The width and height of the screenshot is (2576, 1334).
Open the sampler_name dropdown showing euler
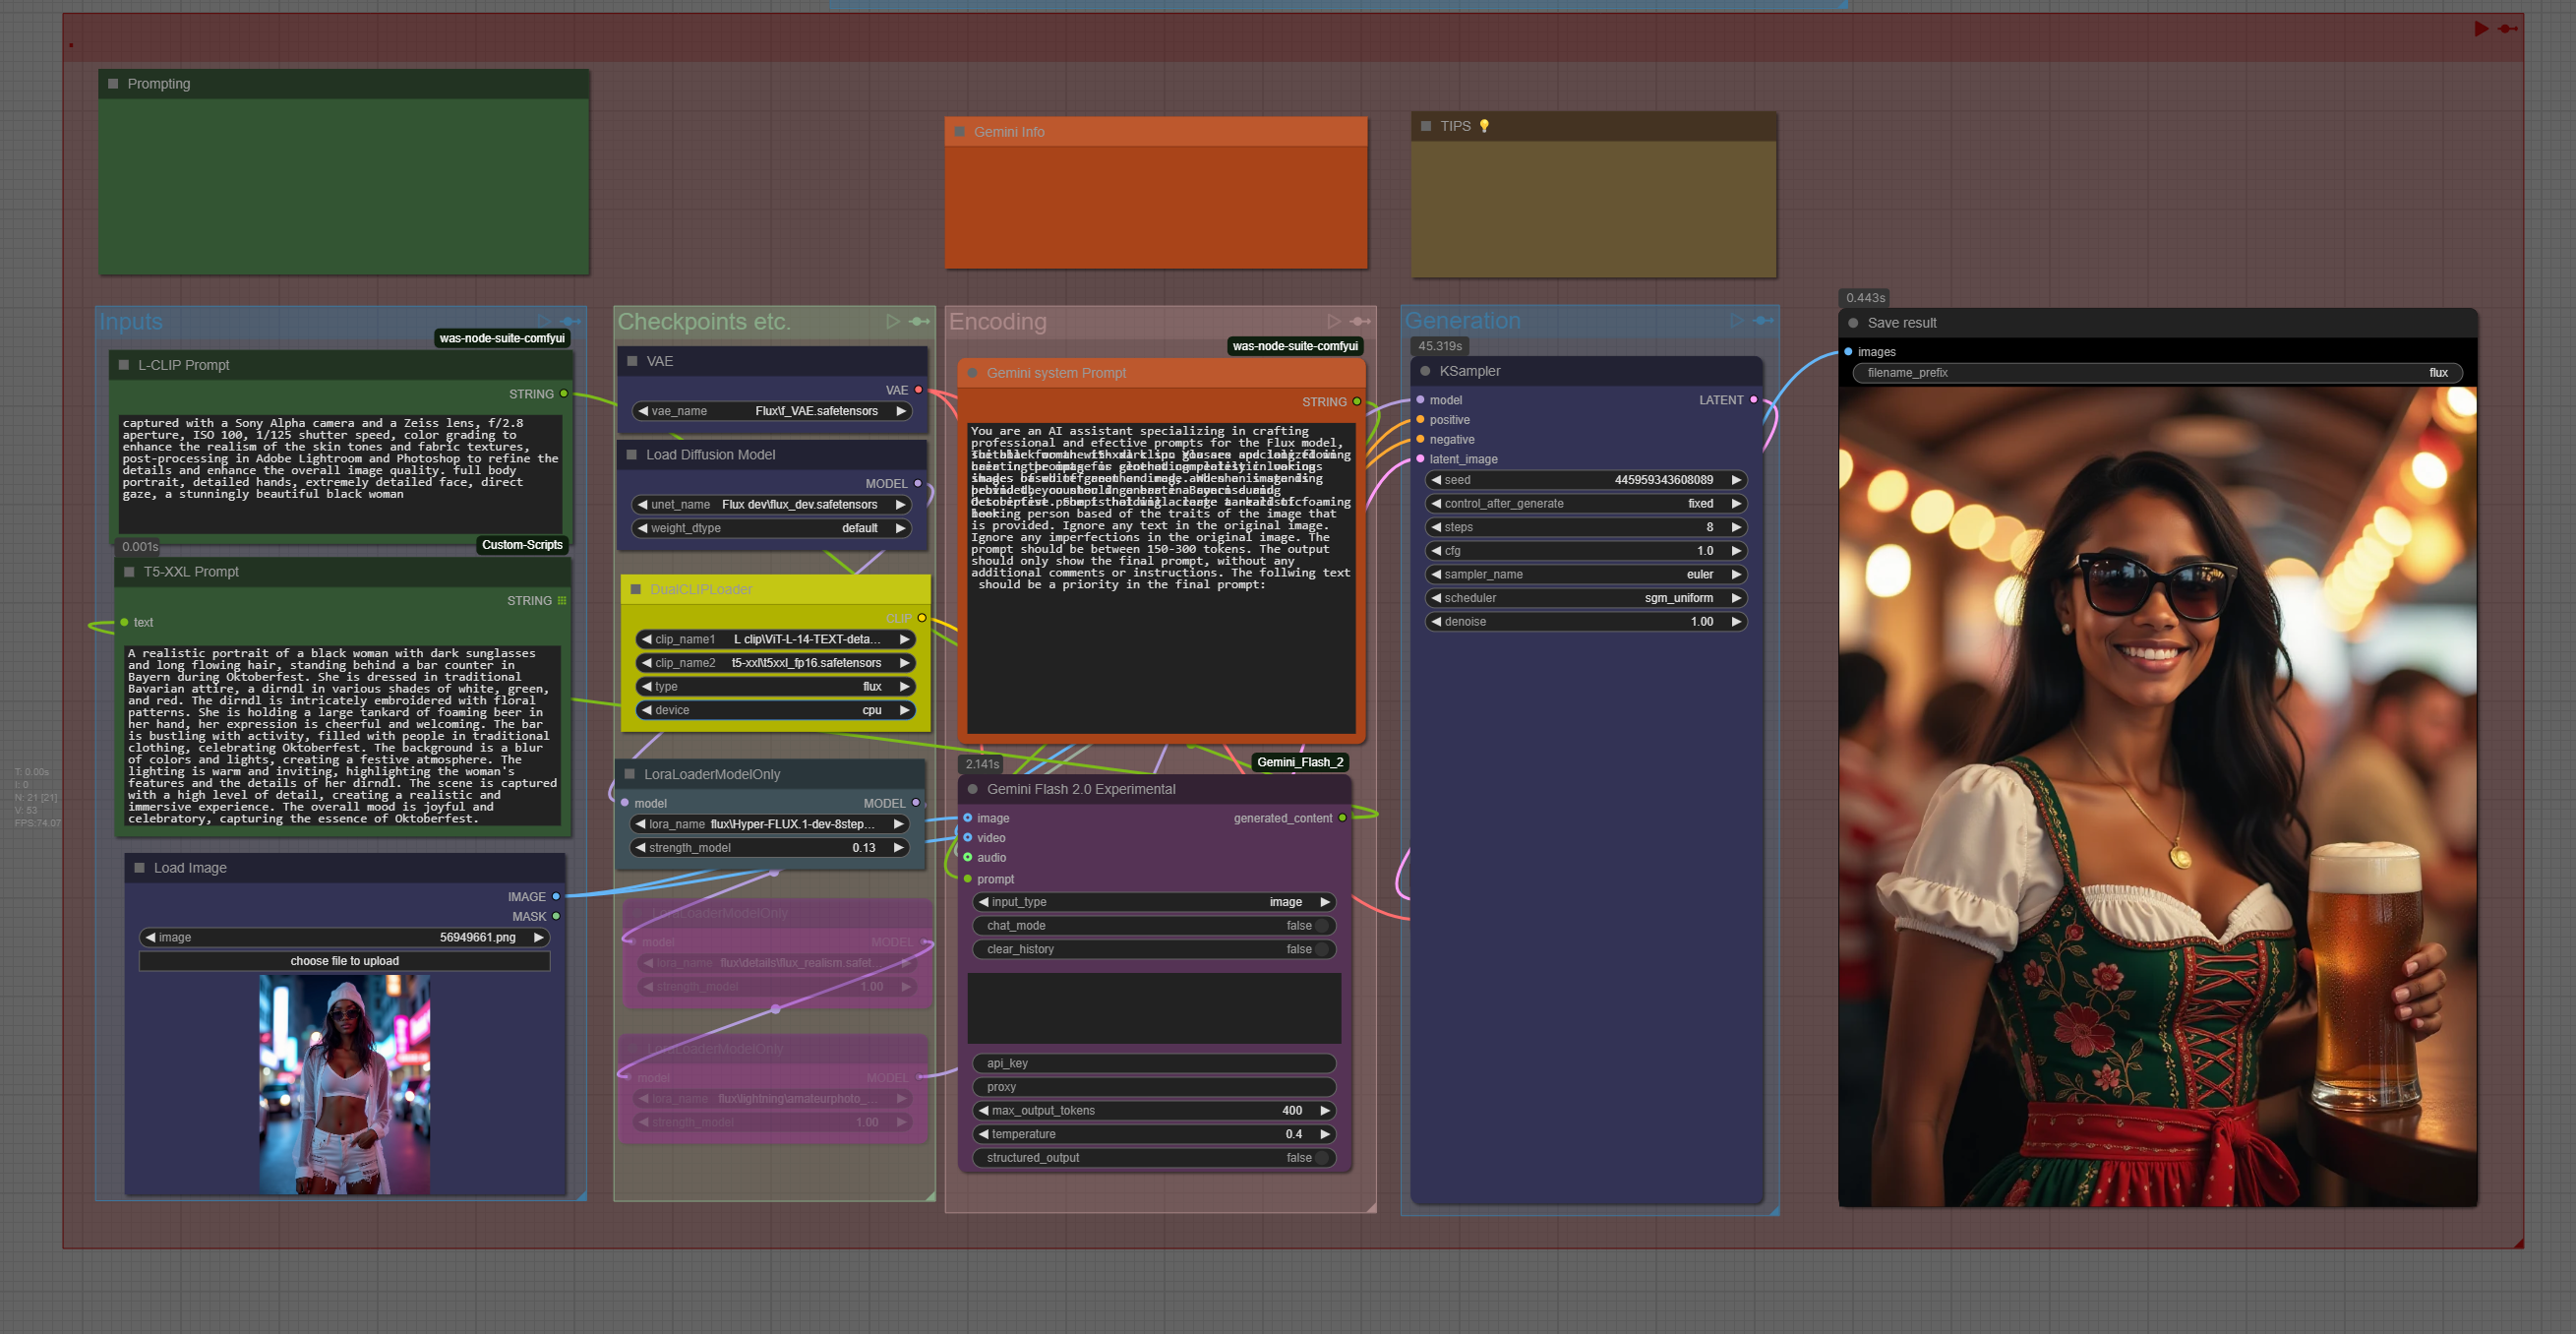point(1586,575)
